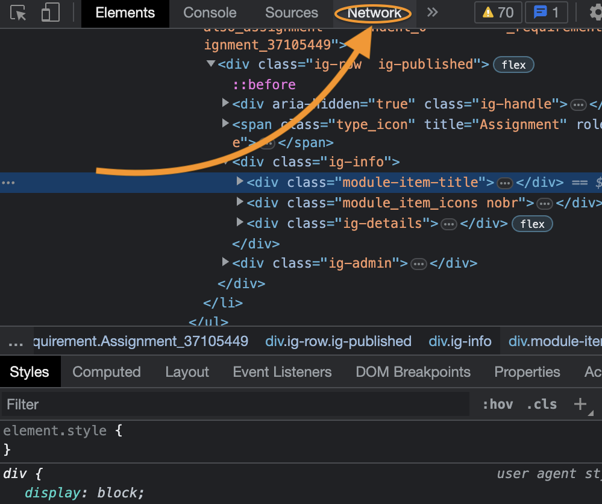Select the div class ig-info row
Image resolution: width=602 pixels, height=504 pixels.
316,162
